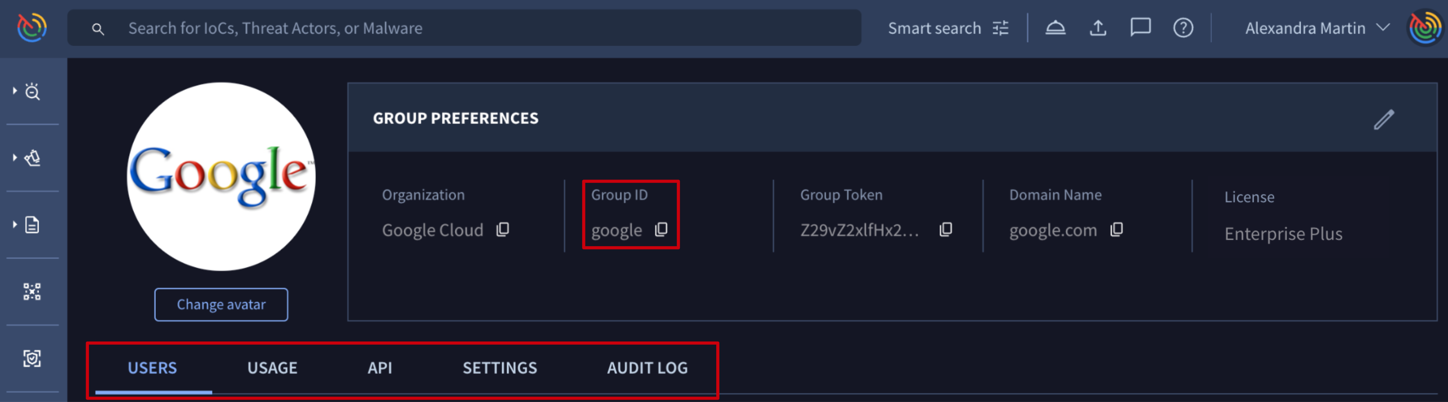Expand the reports document sidebar arrow
Screen dimensions: 1448x402
(x=14, y=224)
